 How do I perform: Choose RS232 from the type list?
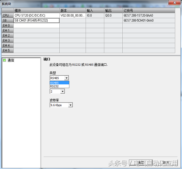tap(59, 86)
